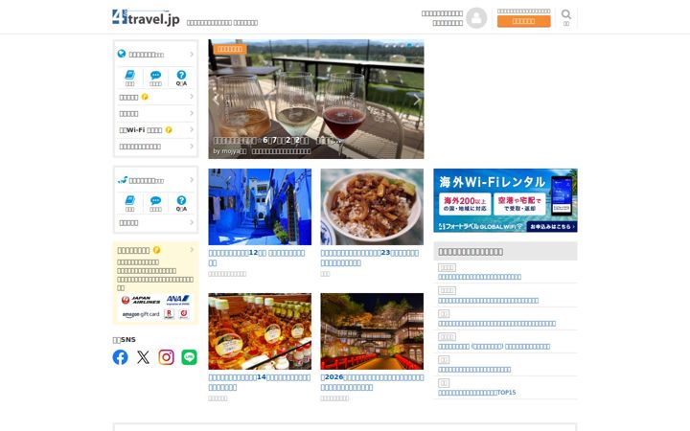Expand the Japan panel header chevron
690x431 pixels.
192,180
